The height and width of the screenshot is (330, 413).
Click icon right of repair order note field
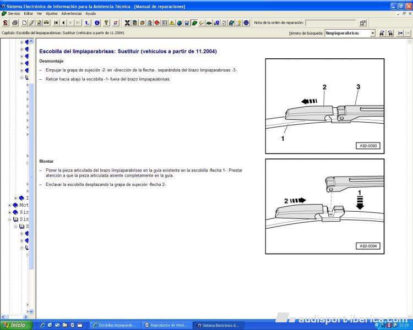click(x=363, y=23)
